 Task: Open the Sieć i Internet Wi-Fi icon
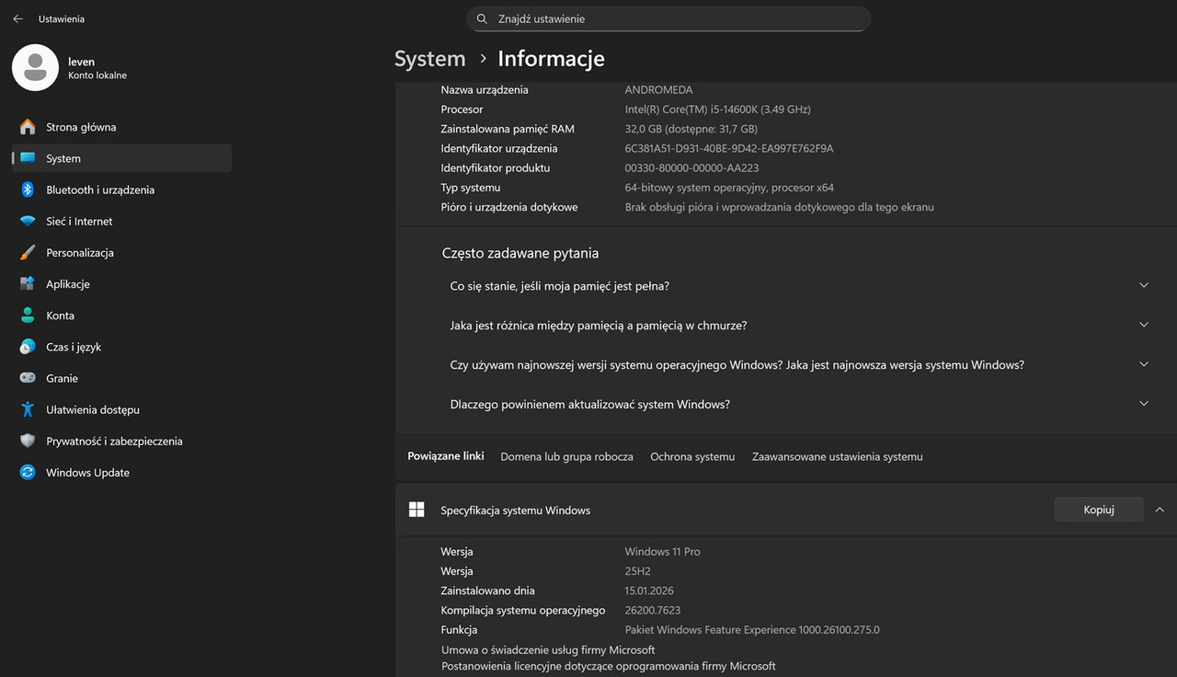click(x=28, y=221)
